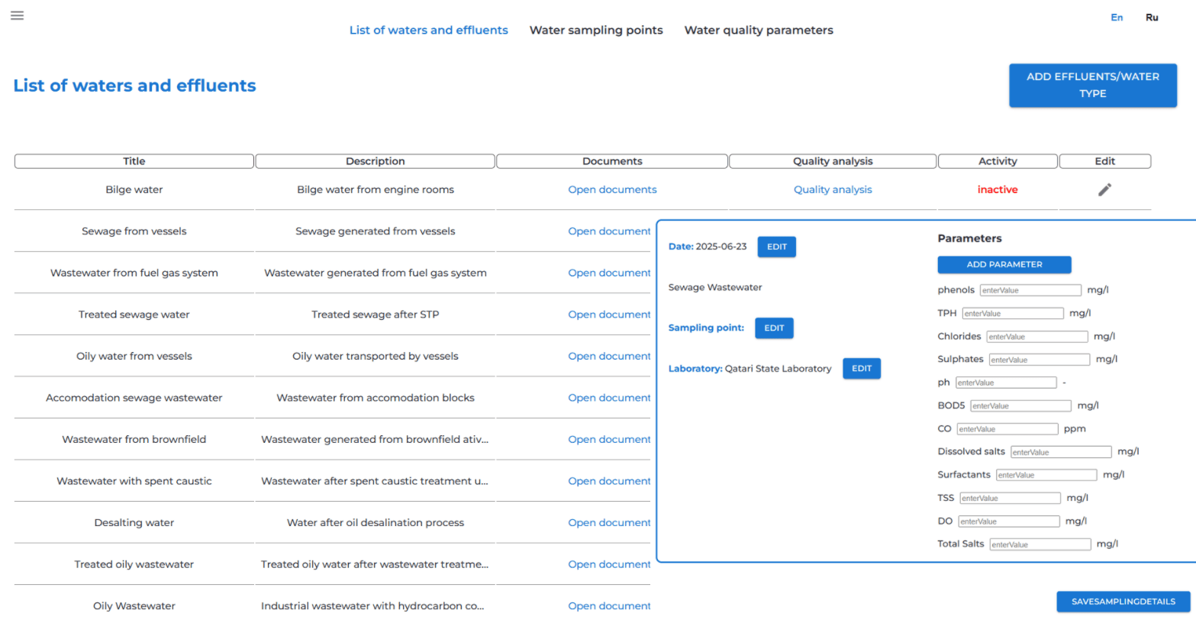Click the Description column header

pyautogui.click(x=375, y=161)
